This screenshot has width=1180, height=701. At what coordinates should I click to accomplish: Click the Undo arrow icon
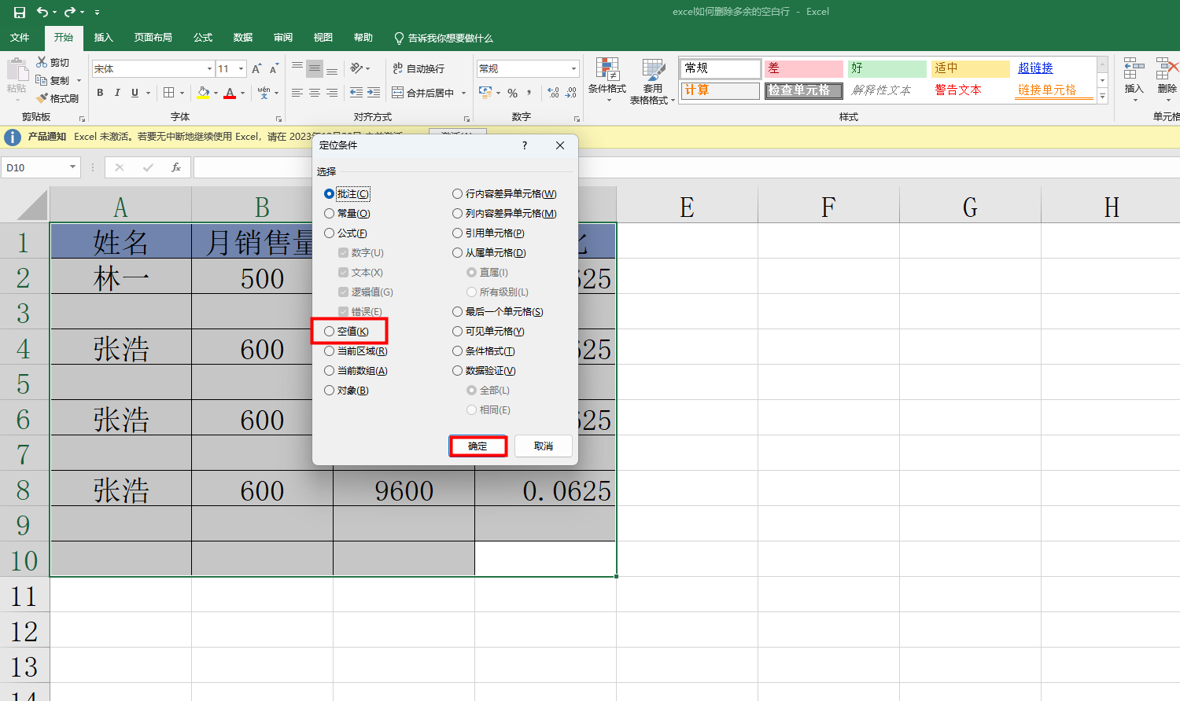pos(42,12)
